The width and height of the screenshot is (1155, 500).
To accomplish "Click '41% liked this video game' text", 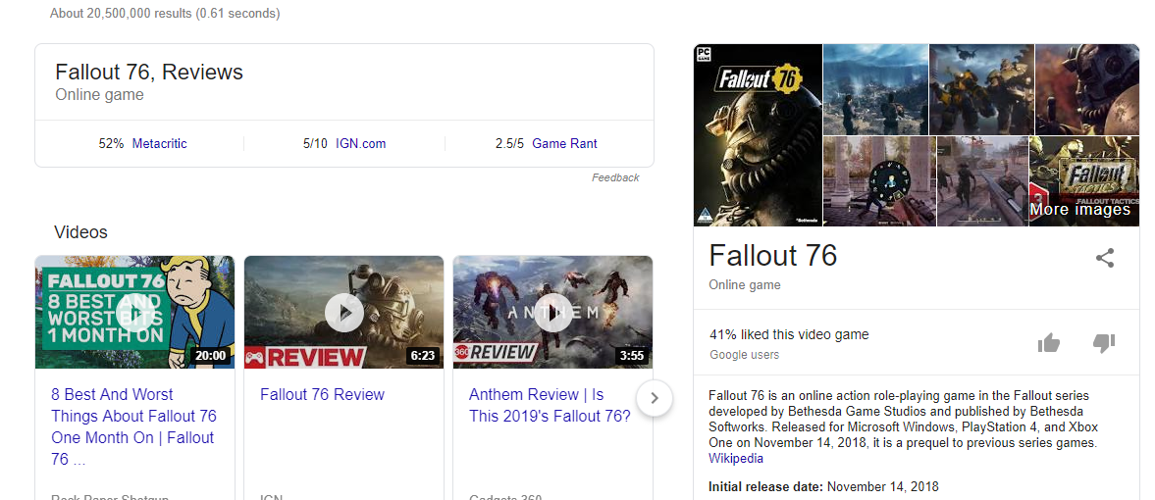I will [789, 334].
